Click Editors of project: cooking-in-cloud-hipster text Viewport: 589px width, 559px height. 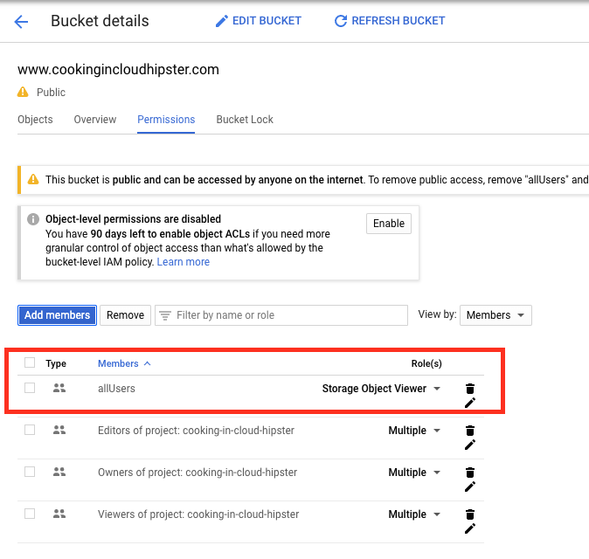click(x=196, y=431)
